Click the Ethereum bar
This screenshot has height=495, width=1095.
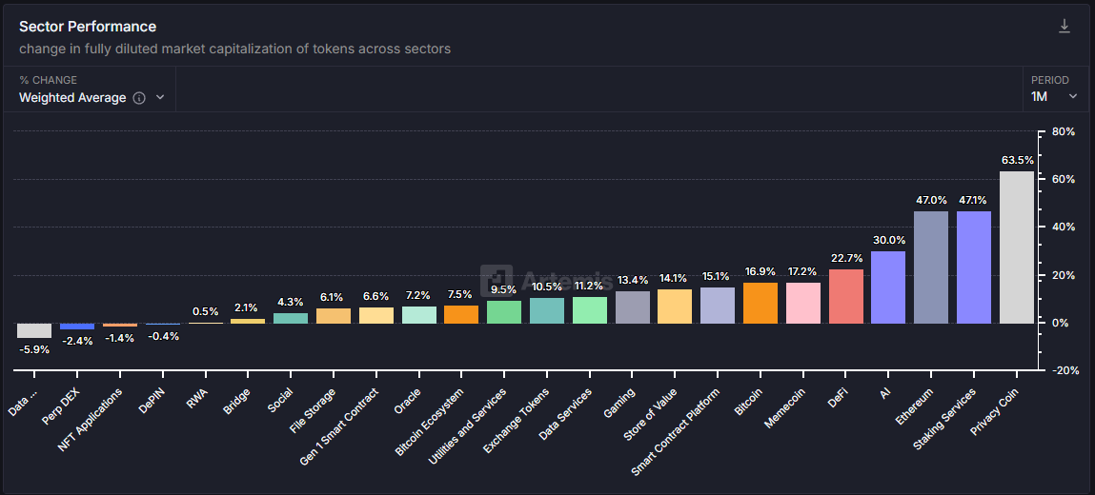click(x=931, y=267)
